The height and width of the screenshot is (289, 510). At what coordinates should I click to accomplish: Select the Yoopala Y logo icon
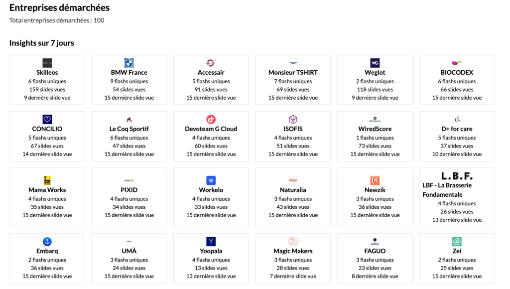click(x=211, y=242)
